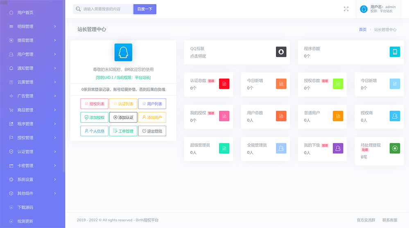Expand the 广告管理 chevron arrow

pyautogui.click(x=55, y=96)
